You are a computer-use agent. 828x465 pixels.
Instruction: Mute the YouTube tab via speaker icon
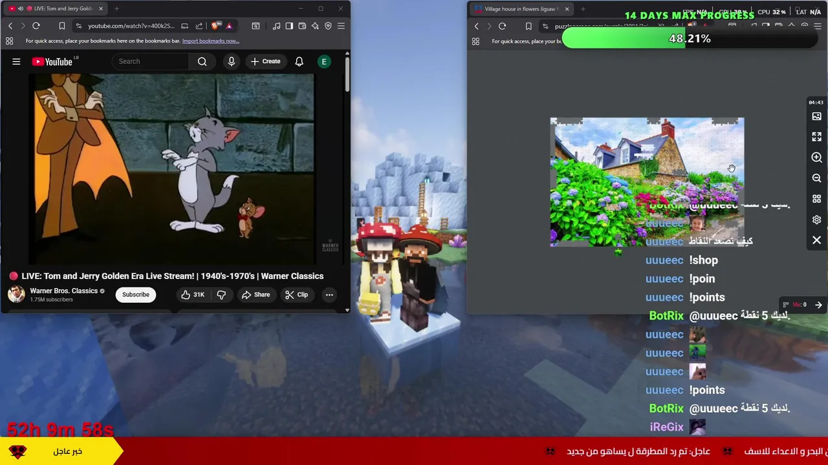click(21, 8)
